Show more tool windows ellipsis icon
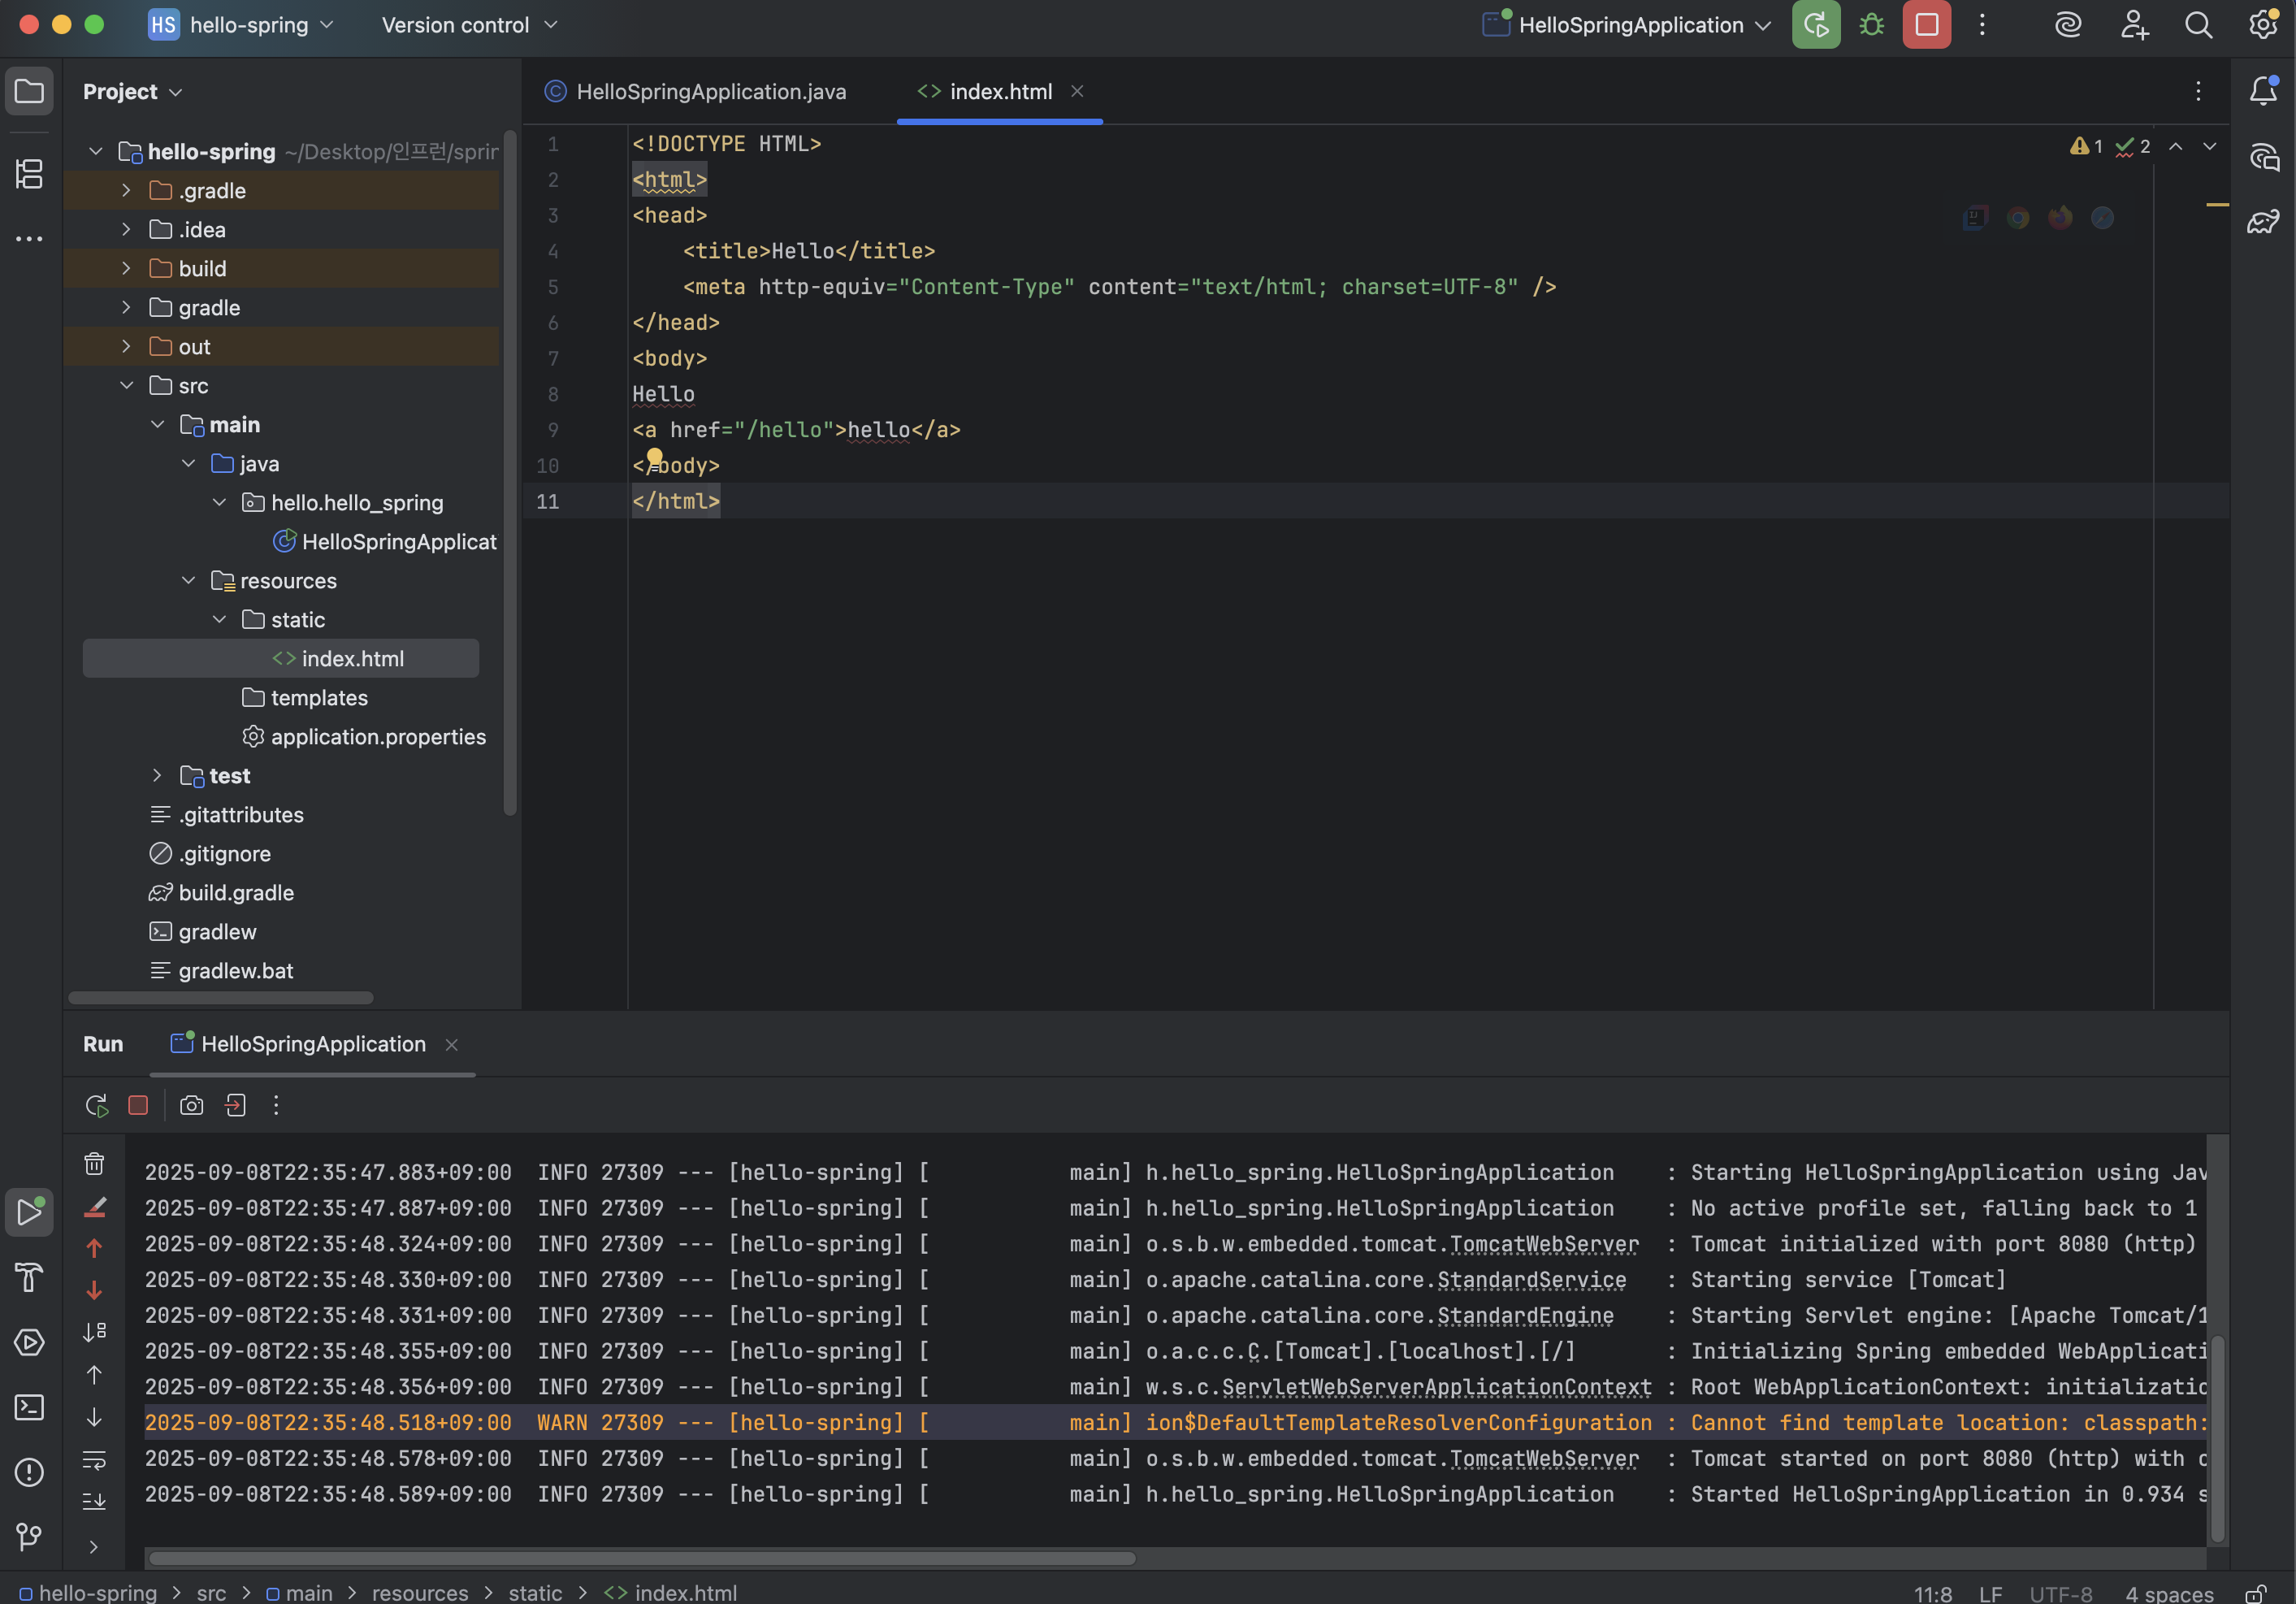 (29, 239)
